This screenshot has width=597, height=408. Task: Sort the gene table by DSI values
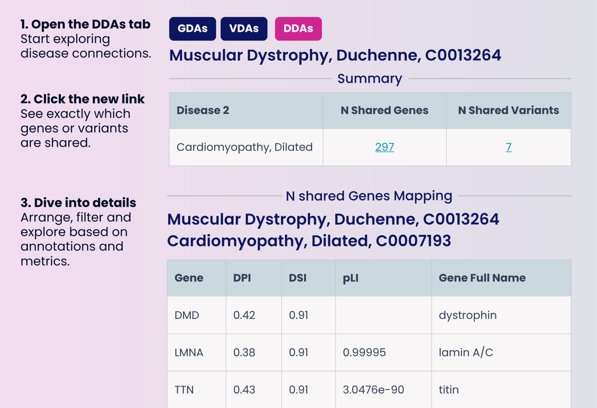(x=297, y=278)
